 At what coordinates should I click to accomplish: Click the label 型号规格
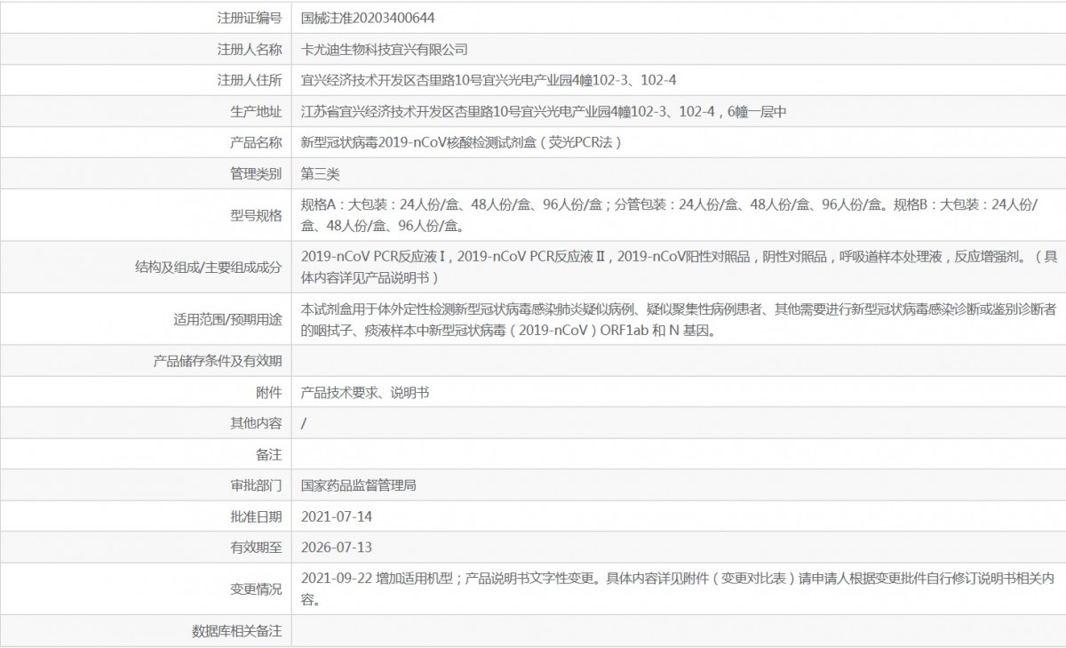[256, 214]
